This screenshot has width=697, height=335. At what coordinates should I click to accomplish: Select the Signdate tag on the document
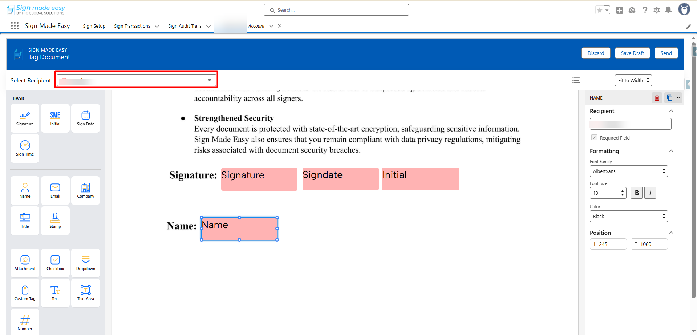point(341,179)
